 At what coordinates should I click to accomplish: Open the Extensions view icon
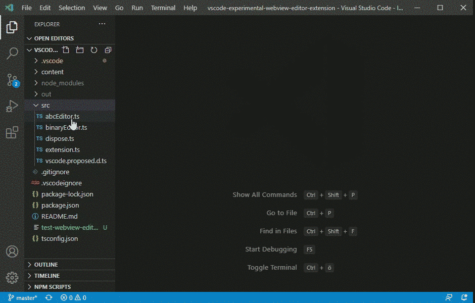coord(12,133)
